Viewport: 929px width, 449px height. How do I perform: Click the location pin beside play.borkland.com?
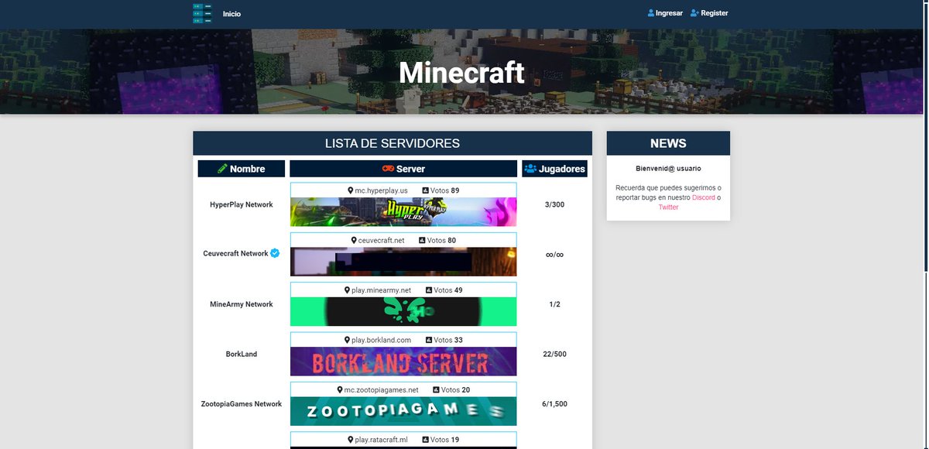[347, 340]
